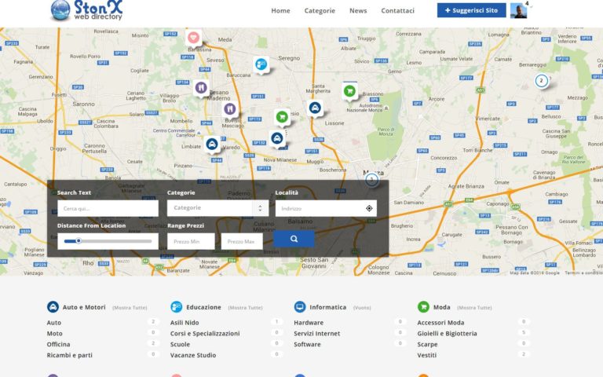Open the Moda category heading
The image size is (603, 377).
pyautogui.click(x=442, y=307)
